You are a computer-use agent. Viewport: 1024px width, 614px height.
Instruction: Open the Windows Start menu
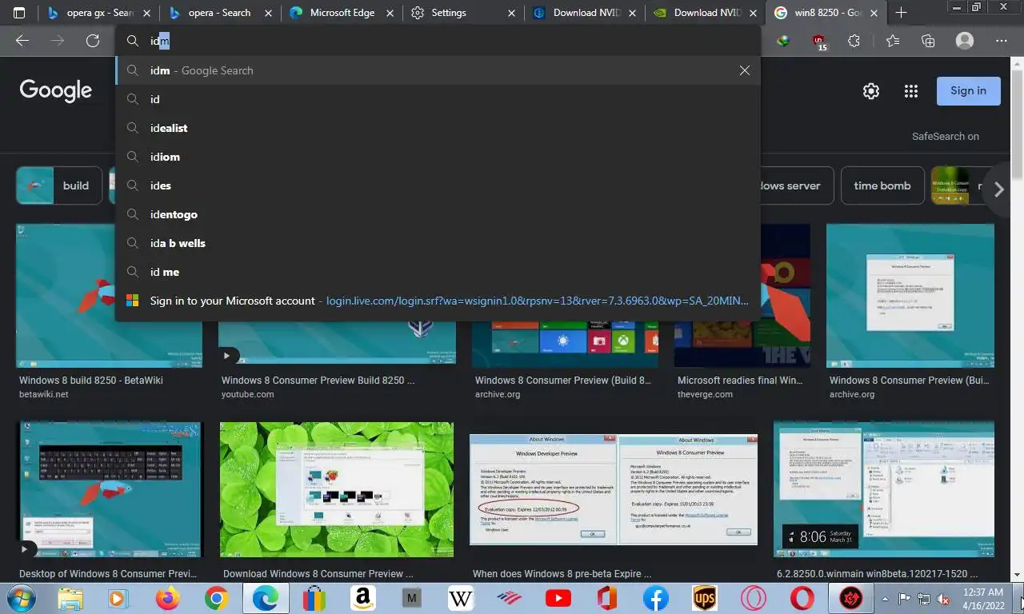(x=20, y=597)
